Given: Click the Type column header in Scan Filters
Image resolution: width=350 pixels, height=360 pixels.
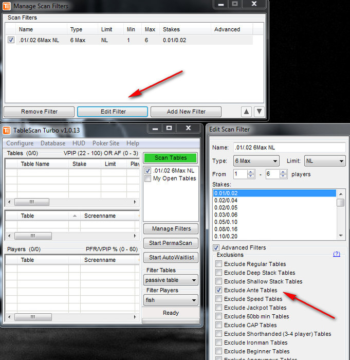Looking at the screenshot, I should coord(82,29).
